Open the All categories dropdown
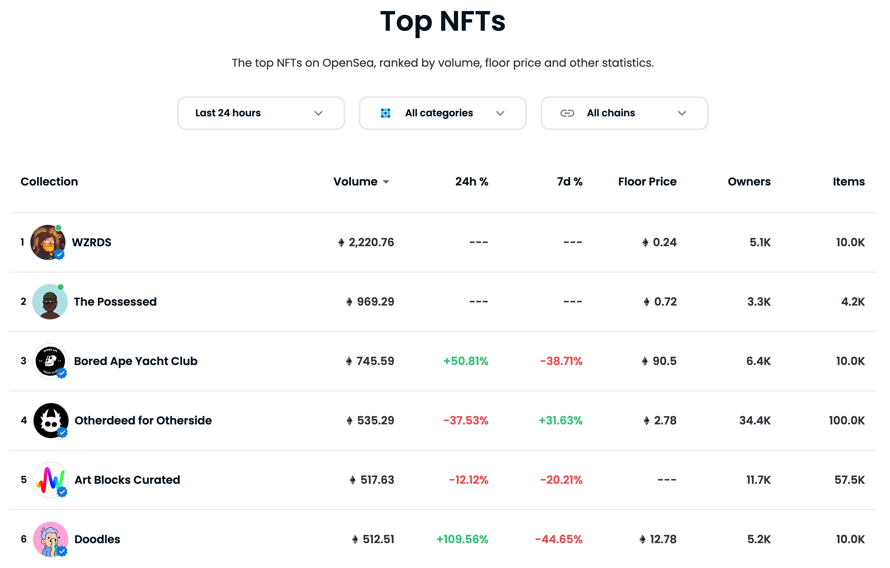890x568 pixels. click(443, 114)
